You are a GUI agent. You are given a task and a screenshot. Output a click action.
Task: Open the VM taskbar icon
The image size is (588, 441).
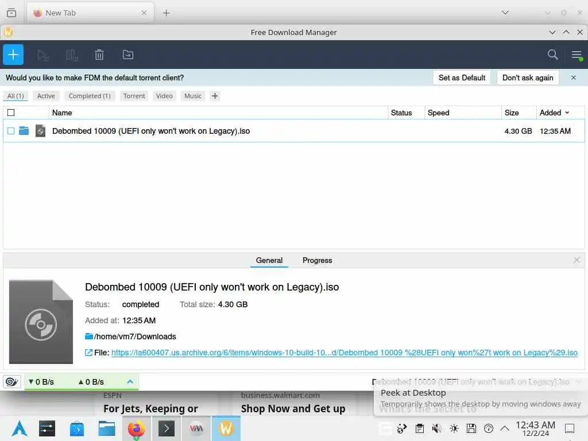click(x=196, y=428)
